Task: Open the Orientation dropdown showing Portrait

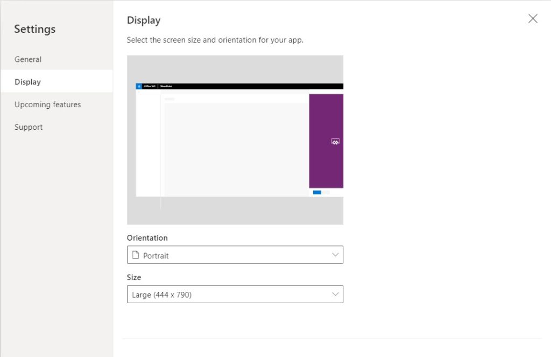Action: (235, 255)
